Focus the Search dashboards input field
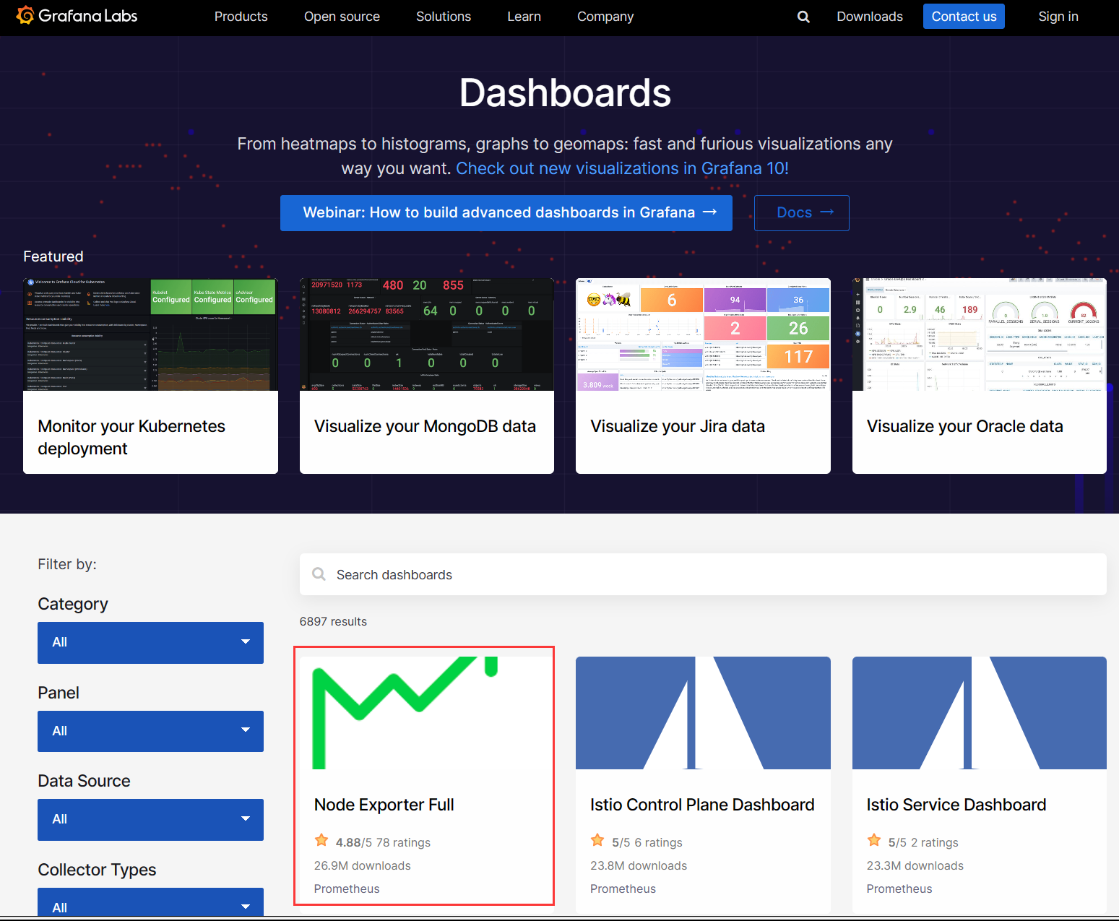Viewport: 1119px width, 921px height. click(703, 574)
